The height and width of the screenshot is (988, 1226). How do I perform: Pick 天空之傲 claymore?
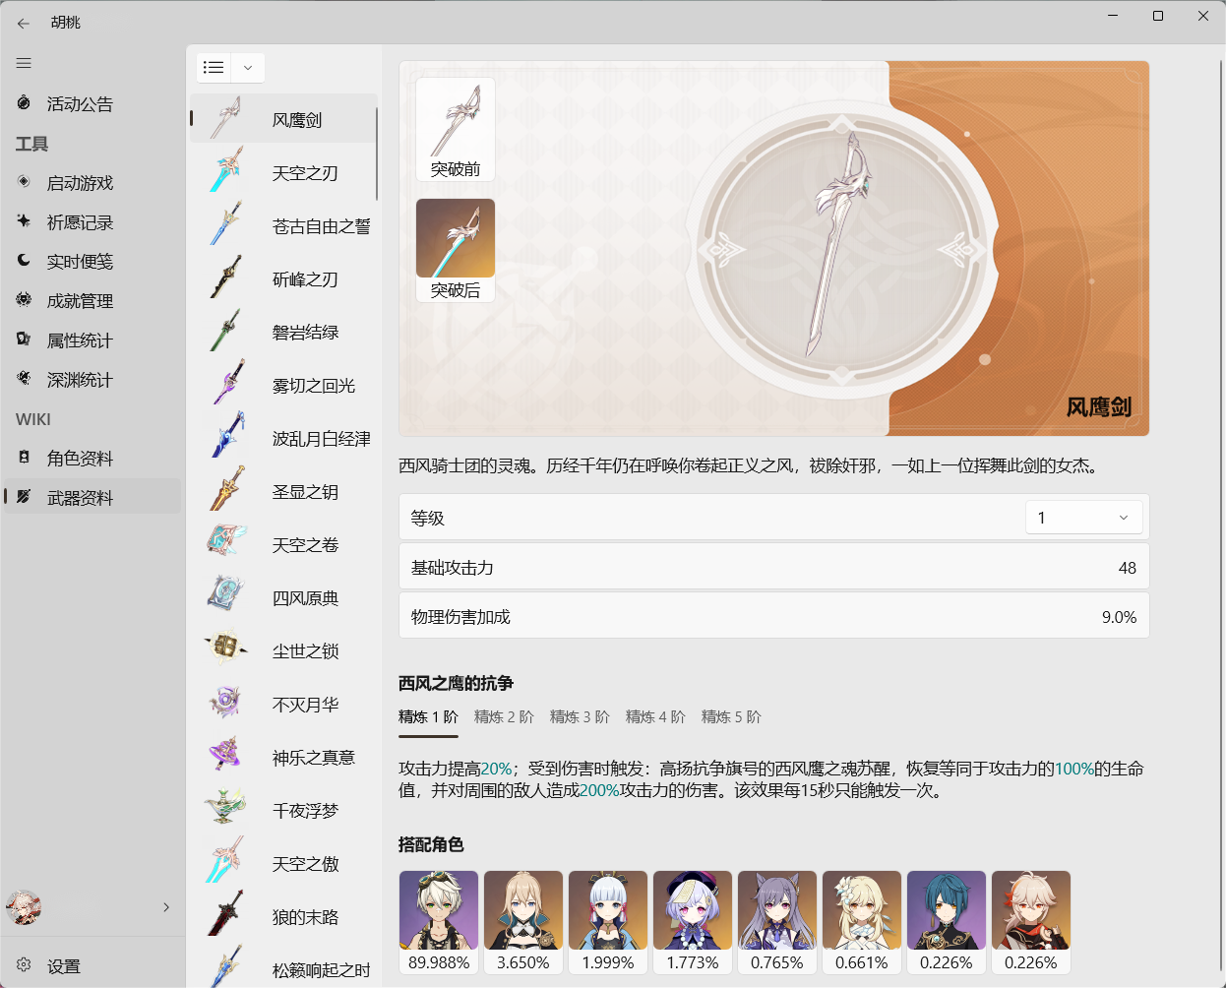coord(282,864)
